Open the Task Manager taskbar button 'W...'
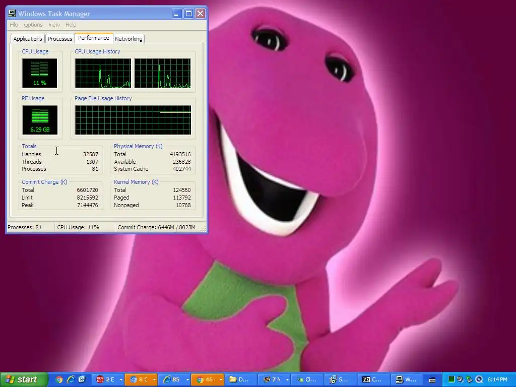 point(407,379)
